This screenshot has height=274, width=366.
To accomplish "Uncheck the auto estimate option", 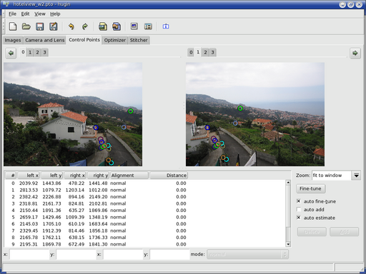I will 299,218.
